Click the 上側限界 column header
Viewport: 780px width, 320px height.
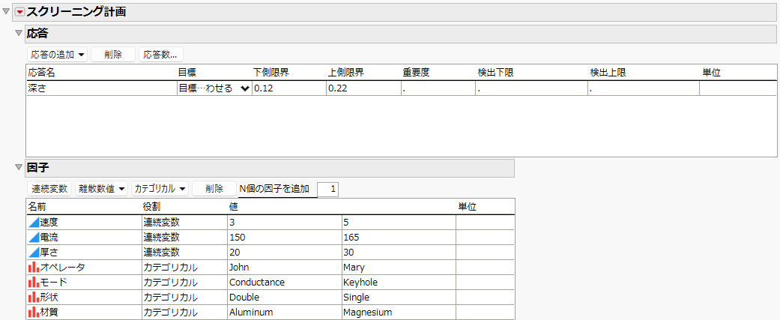(346, 73)
